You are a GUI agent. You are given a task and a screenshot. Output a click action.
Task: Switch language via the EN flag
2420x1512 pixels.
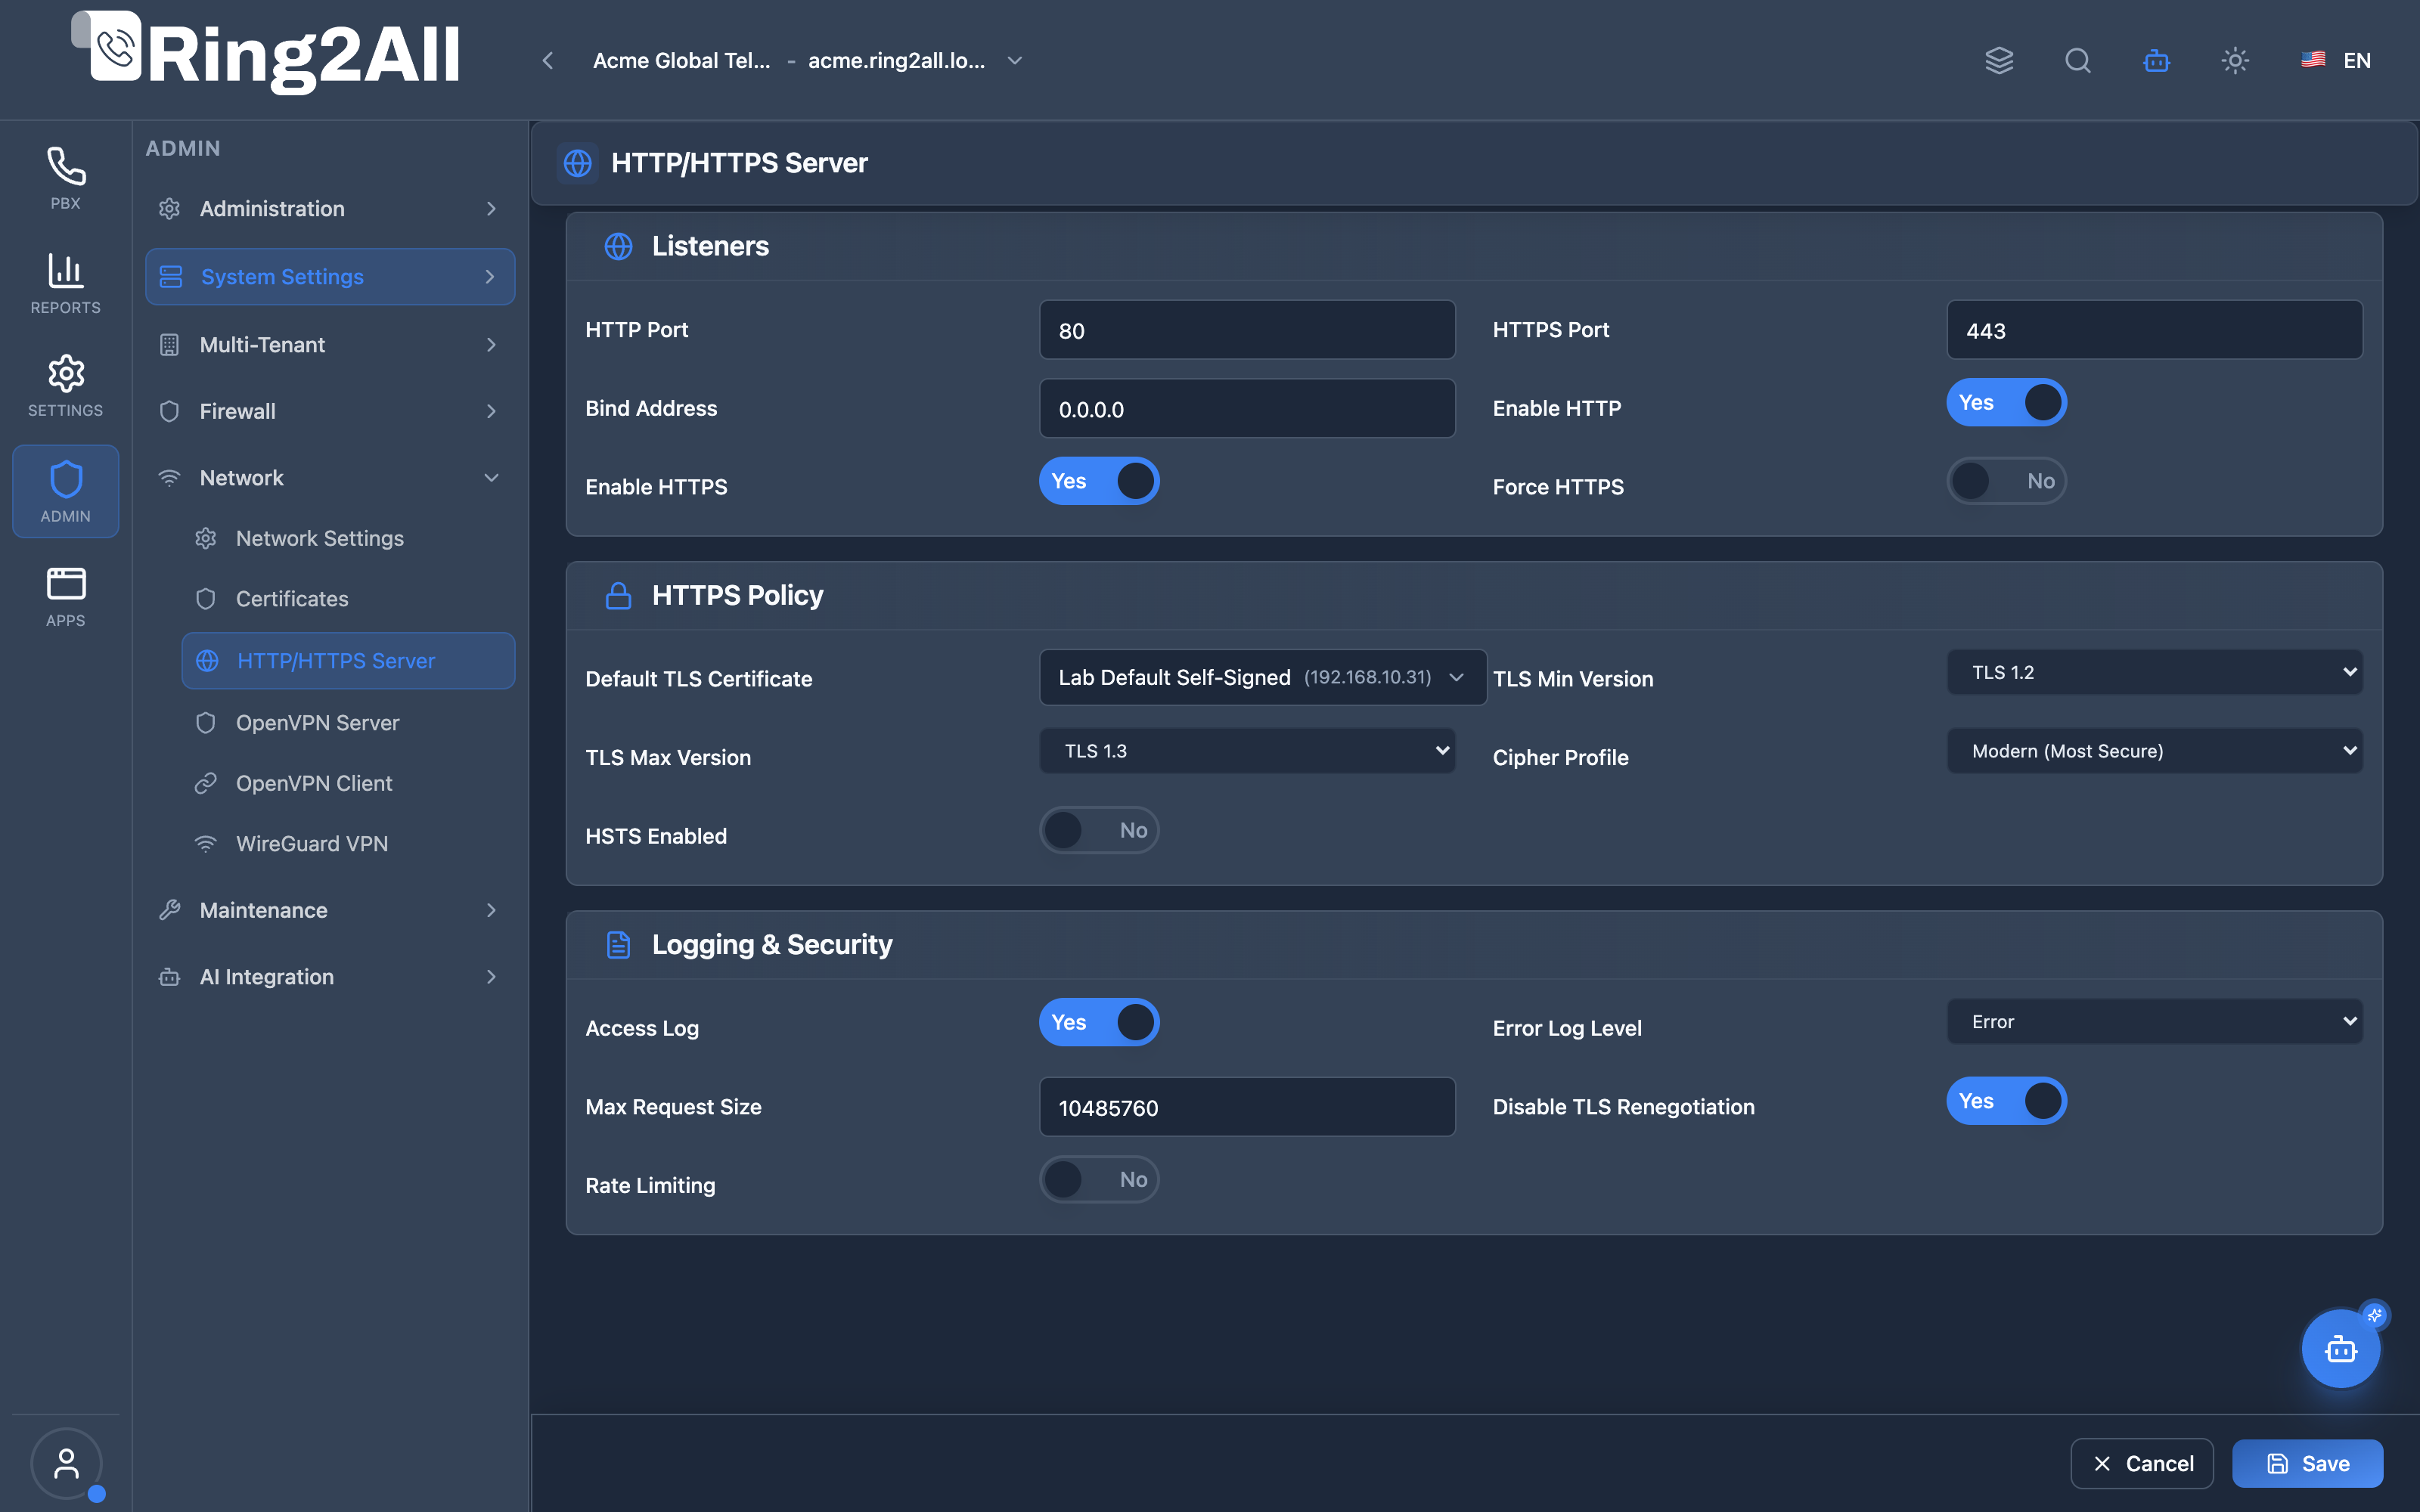tap(2336, 60)
